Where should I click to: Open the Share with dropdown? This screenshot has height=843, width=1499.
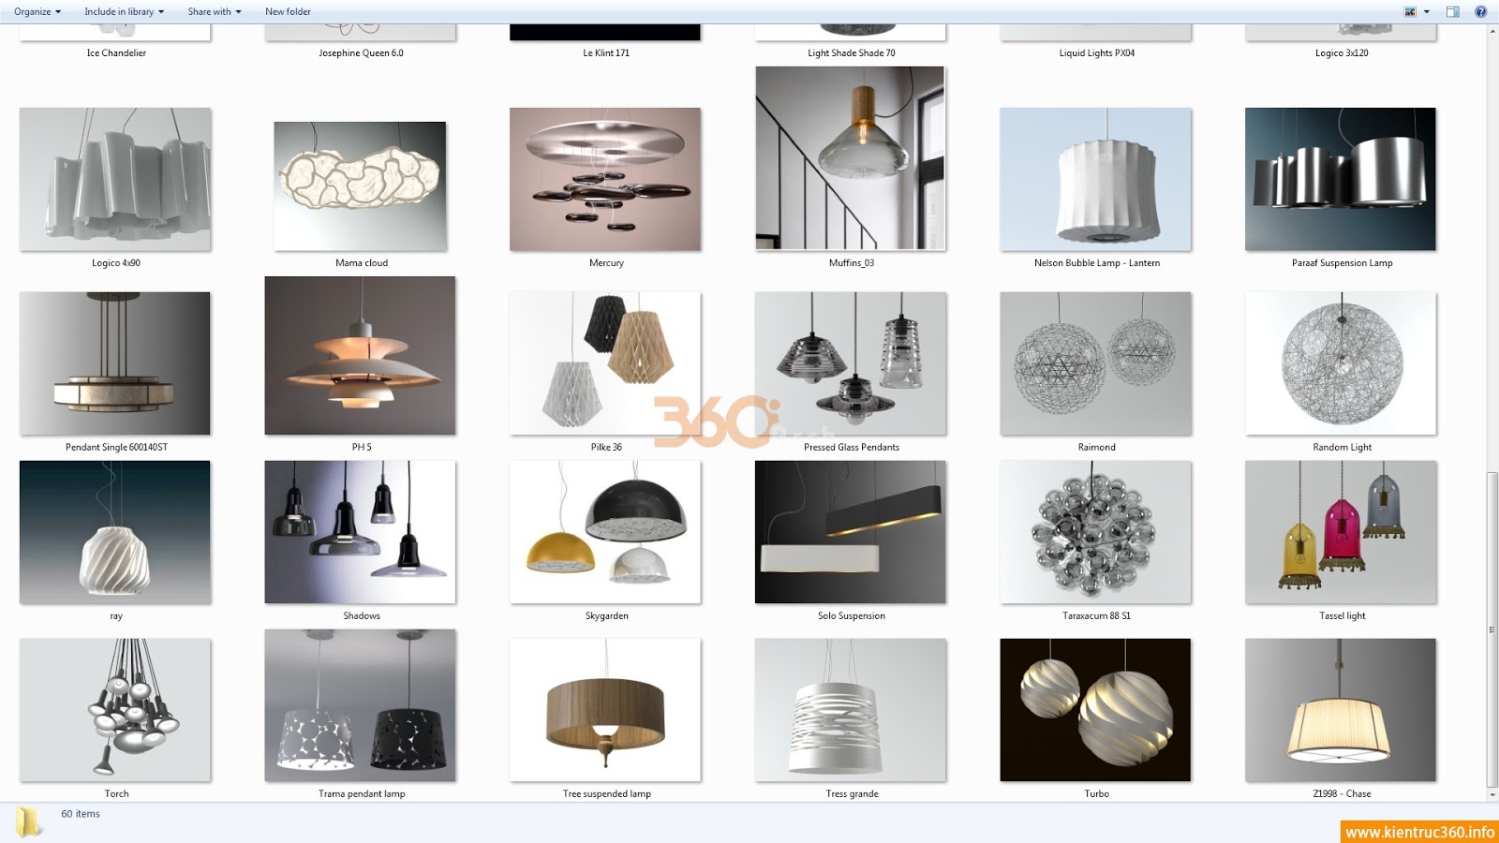(x=215, y=11)
